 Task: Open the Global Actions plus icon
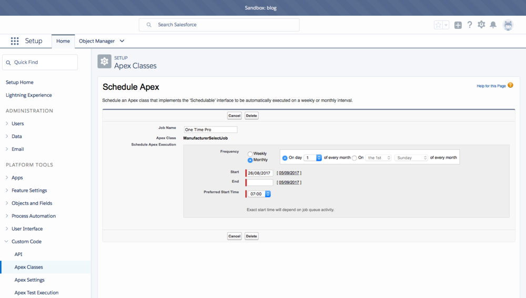(458, 25)
